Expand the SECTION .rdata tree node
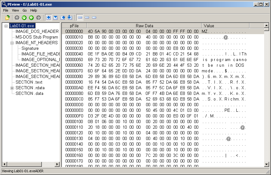This screenshot has width=271, height=175. click(12, 88)
